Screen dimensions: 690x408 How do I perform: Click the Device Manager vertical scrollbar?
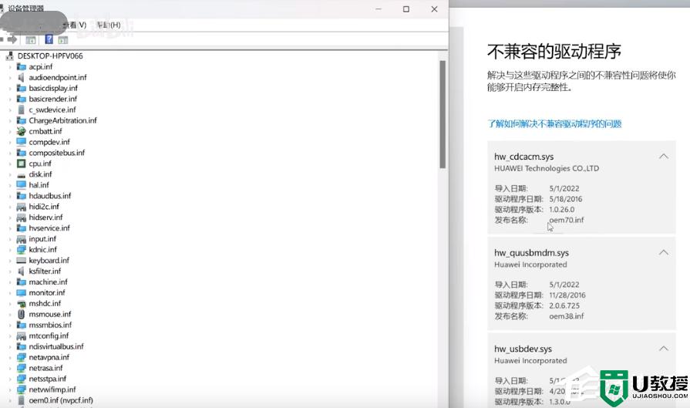tap(443, 116)
